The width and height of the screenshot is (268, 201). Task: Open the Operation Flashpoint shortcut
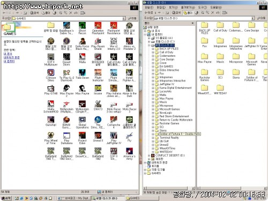tap(98, 28)
